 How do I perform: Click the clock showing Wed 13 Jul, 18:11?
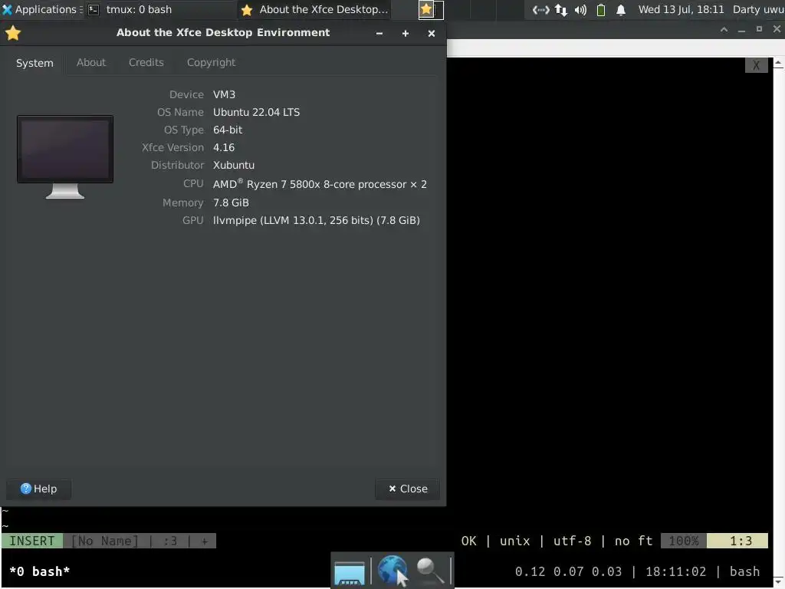coord(681,9)
